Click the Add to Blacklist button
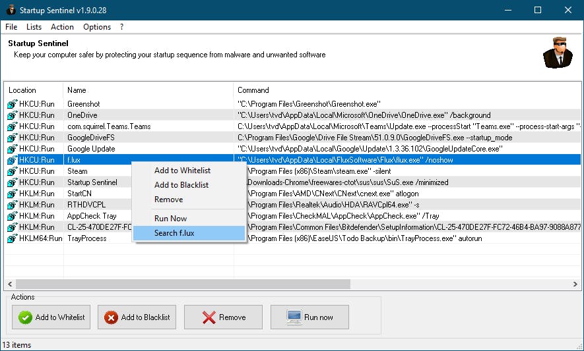584x351 pixels. click(137, 317)
